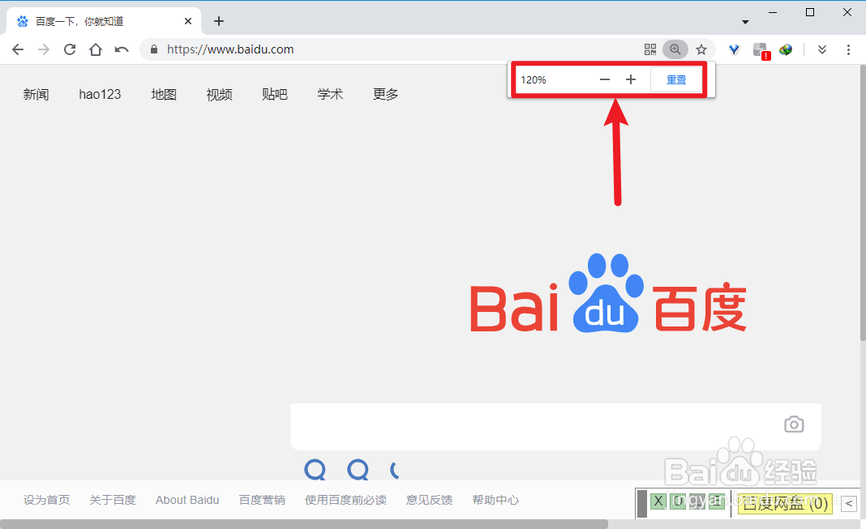This screenshot has height=529, width=866.
Task: Open the tab list dropdown arrow
Action: pyautogui.click(x=744, y=20)
